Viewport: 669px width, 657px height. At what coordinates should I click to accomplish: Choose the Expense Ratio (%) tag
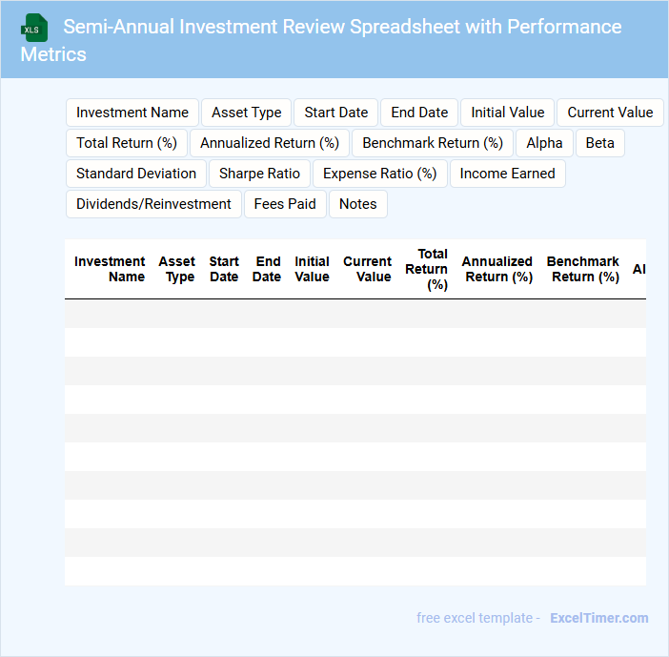coord(379,174)
